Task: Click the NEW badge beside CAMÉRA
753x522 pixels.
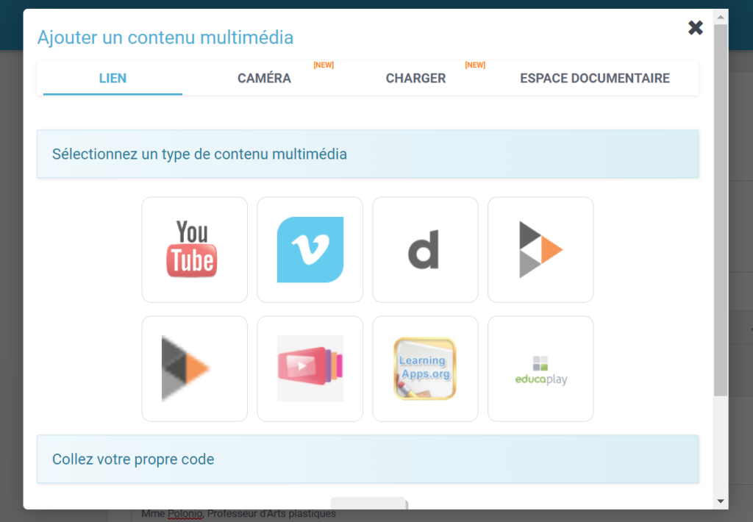Action: tap(324, 65)
